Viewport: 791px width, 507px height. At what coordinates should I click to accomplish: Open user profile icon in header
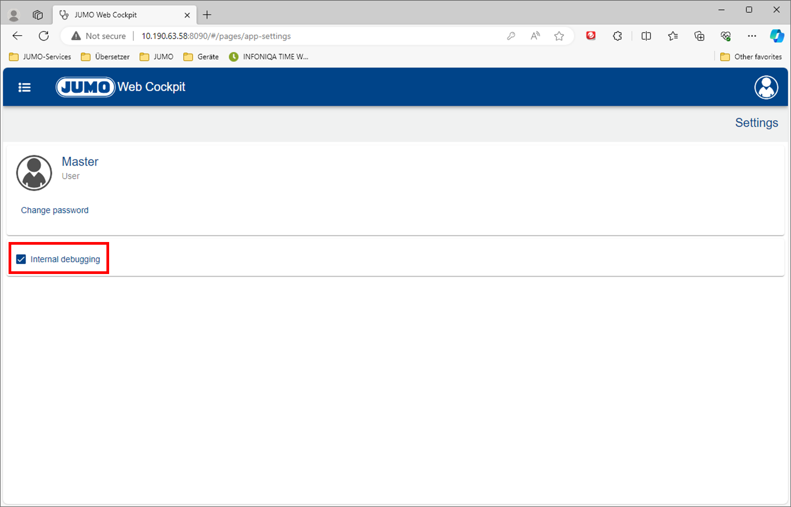[766, 87]
